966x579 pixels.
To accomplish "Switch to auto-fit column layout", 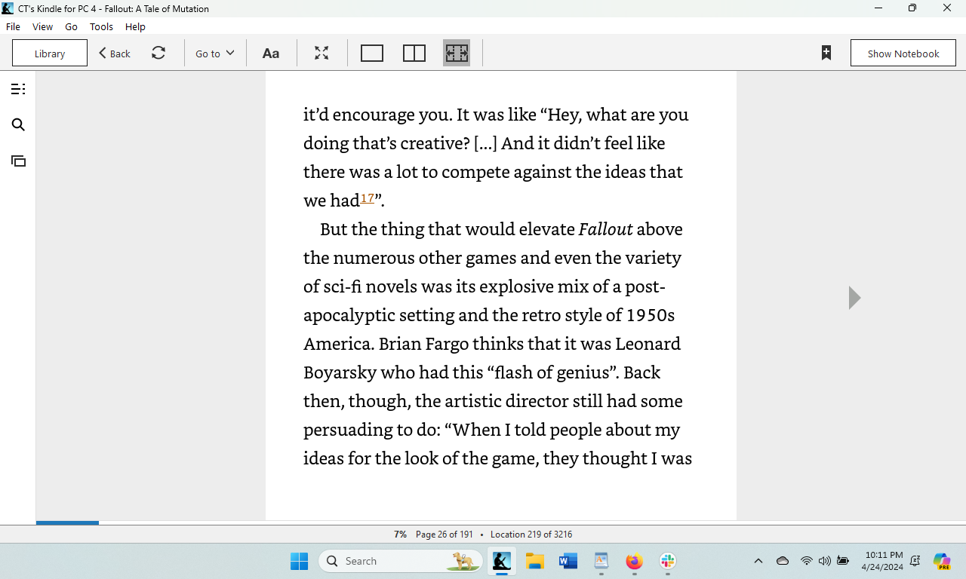I will [x=457, y=54].
